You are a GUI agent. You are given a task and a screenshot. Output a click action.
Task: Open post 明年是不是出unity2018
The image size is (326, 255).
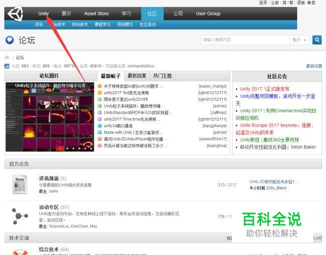click(x=126, y=99)
